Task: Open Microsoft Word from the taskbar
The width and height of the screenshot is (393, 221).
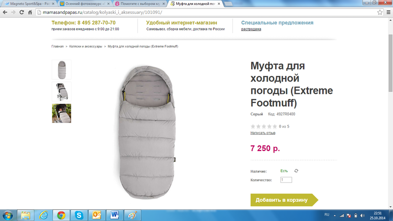Action: point(113,215)
